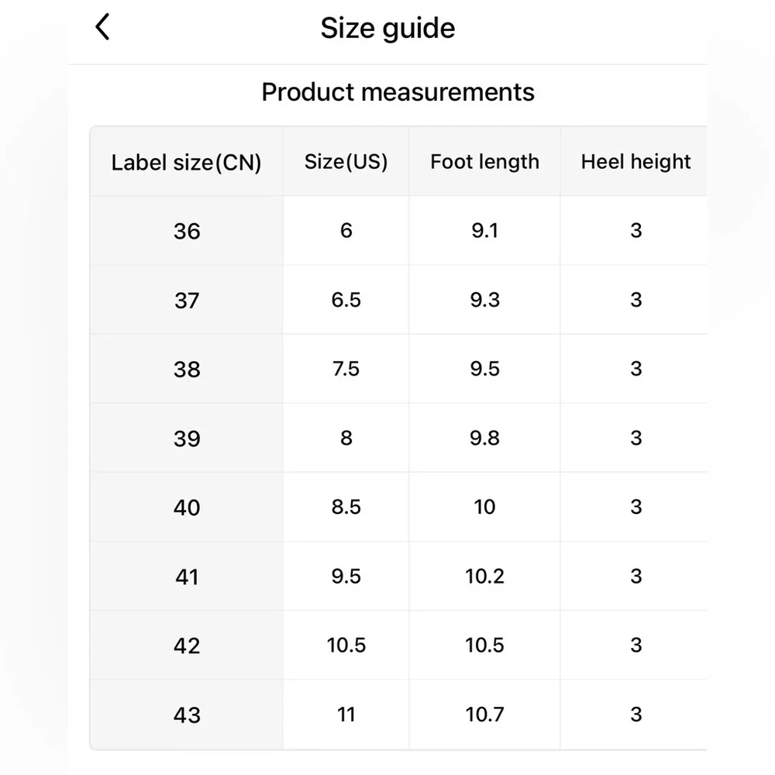This screenshot has width=775, height=775.
Task: Tap the back arrow icon
Action: 102,28
